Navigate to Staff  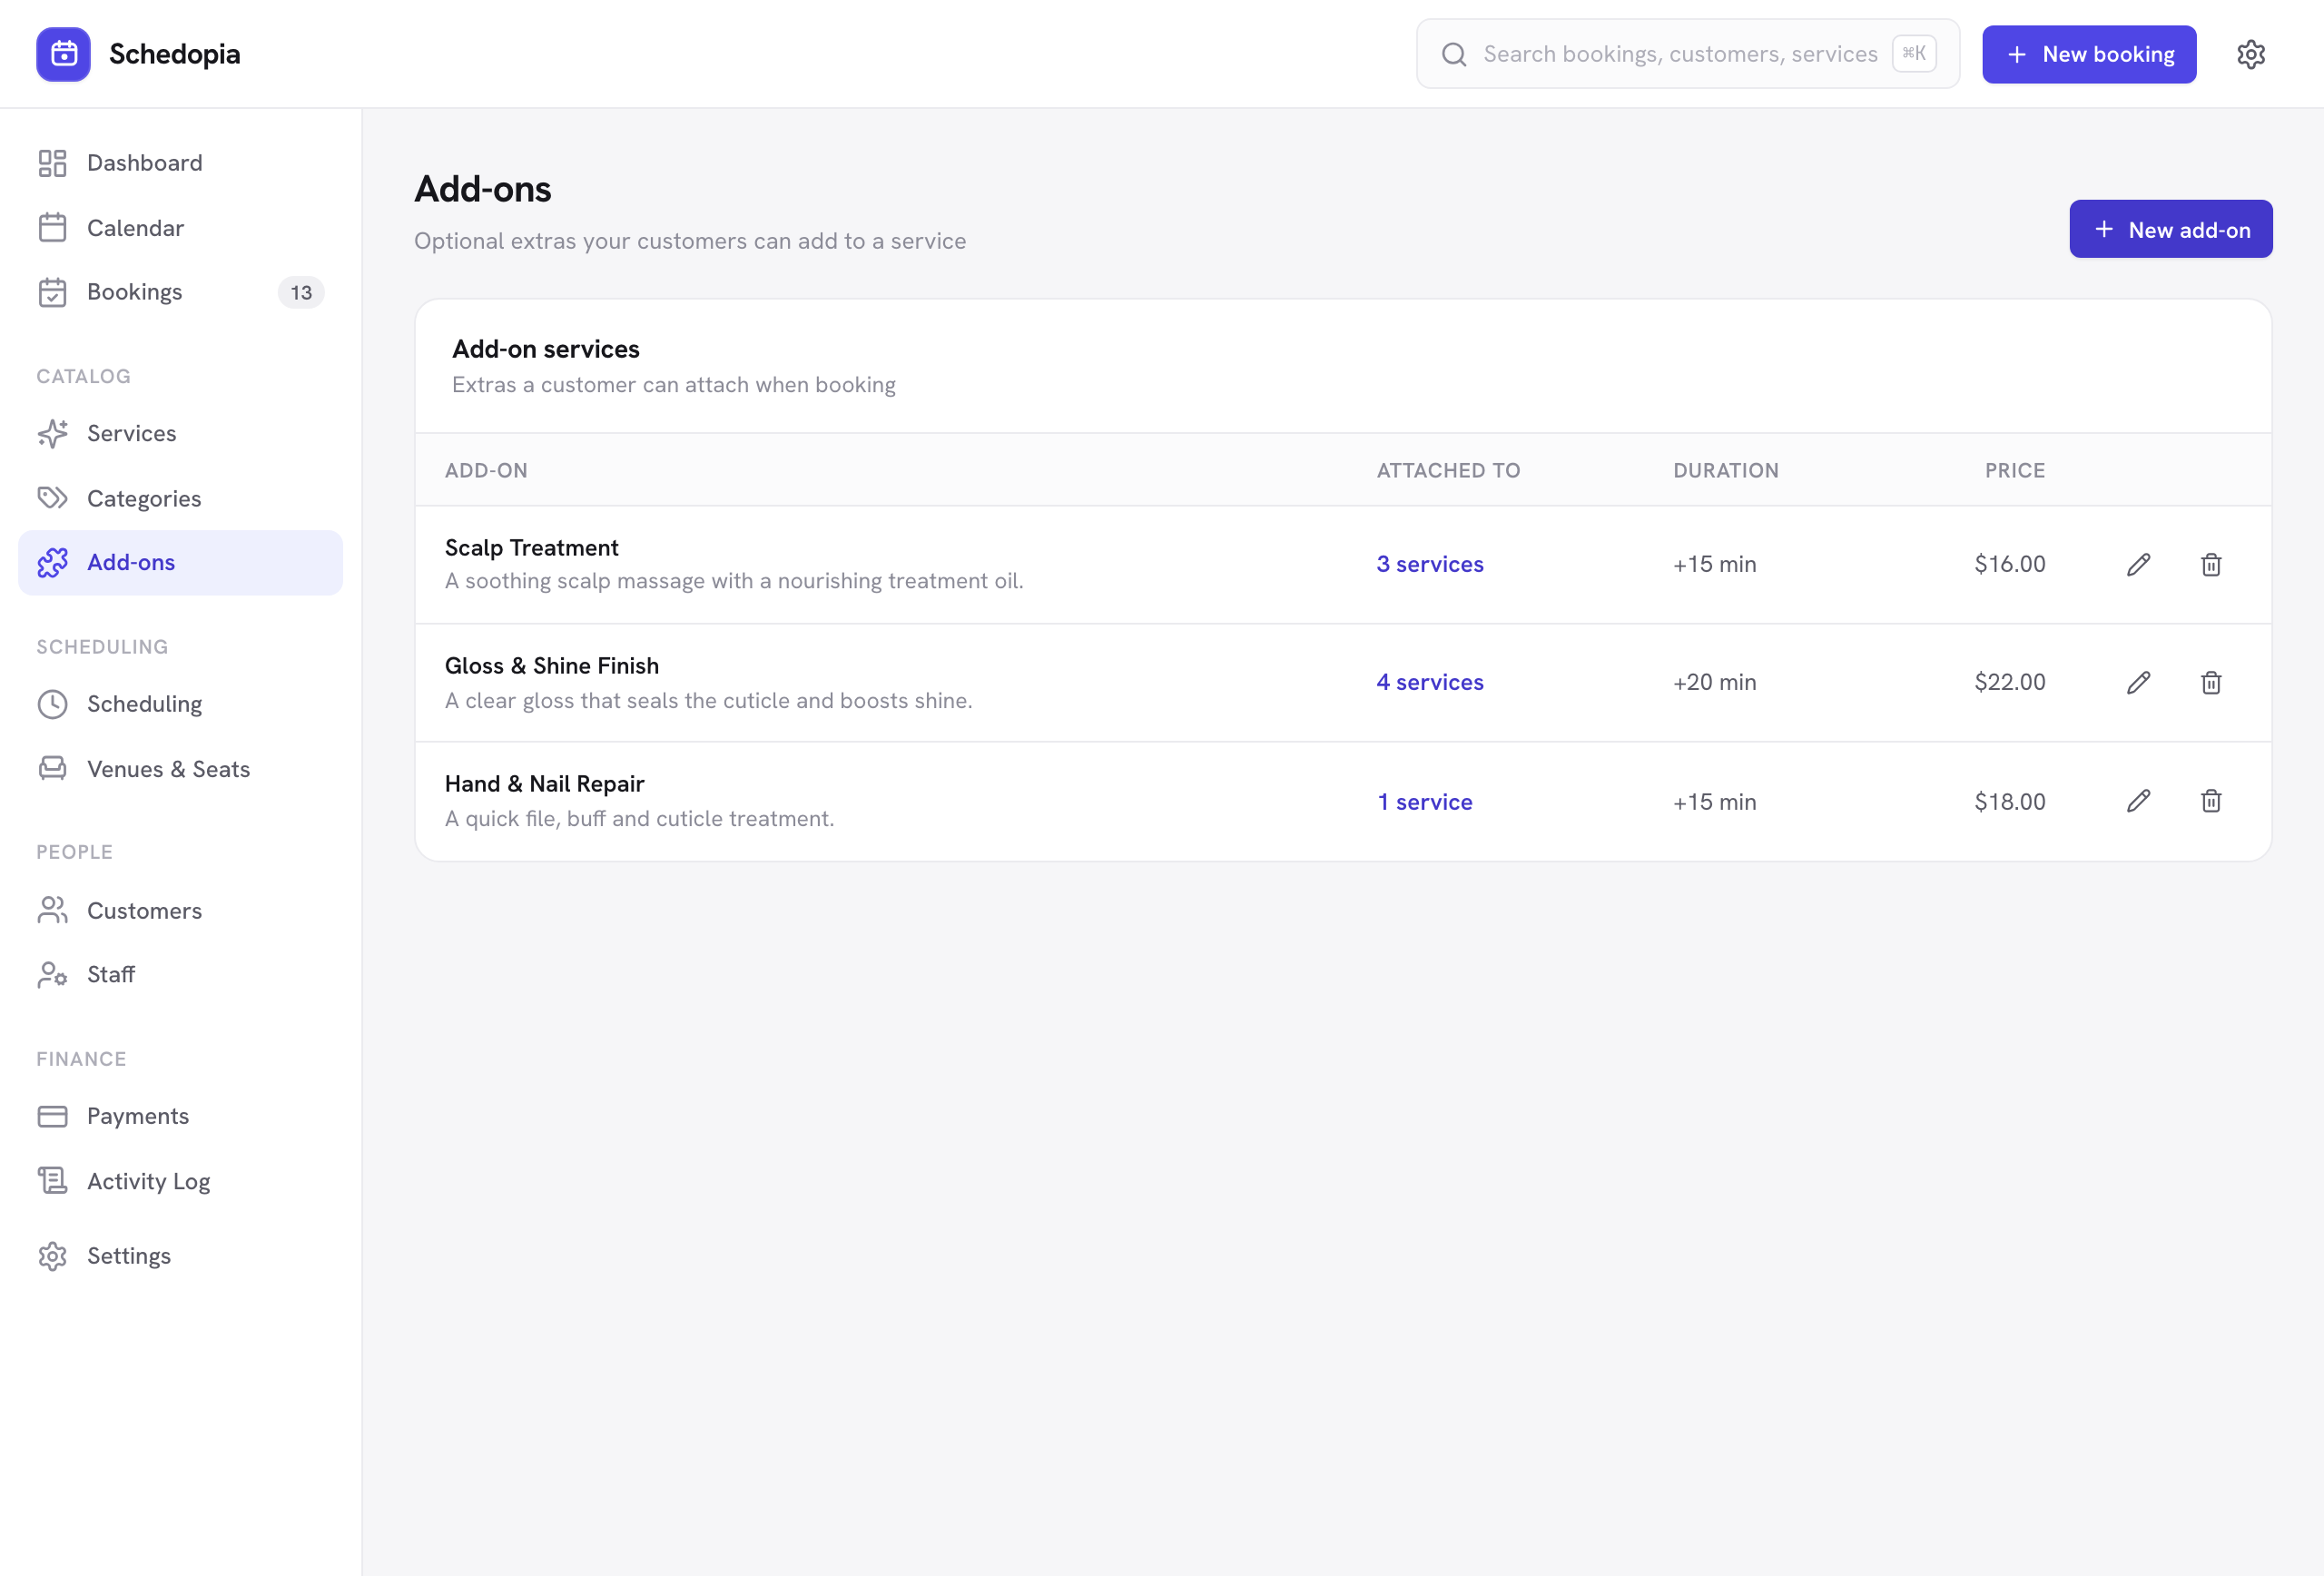coord(180,974)
